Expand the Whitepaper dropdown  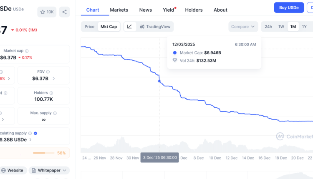(x=49, y=170)
